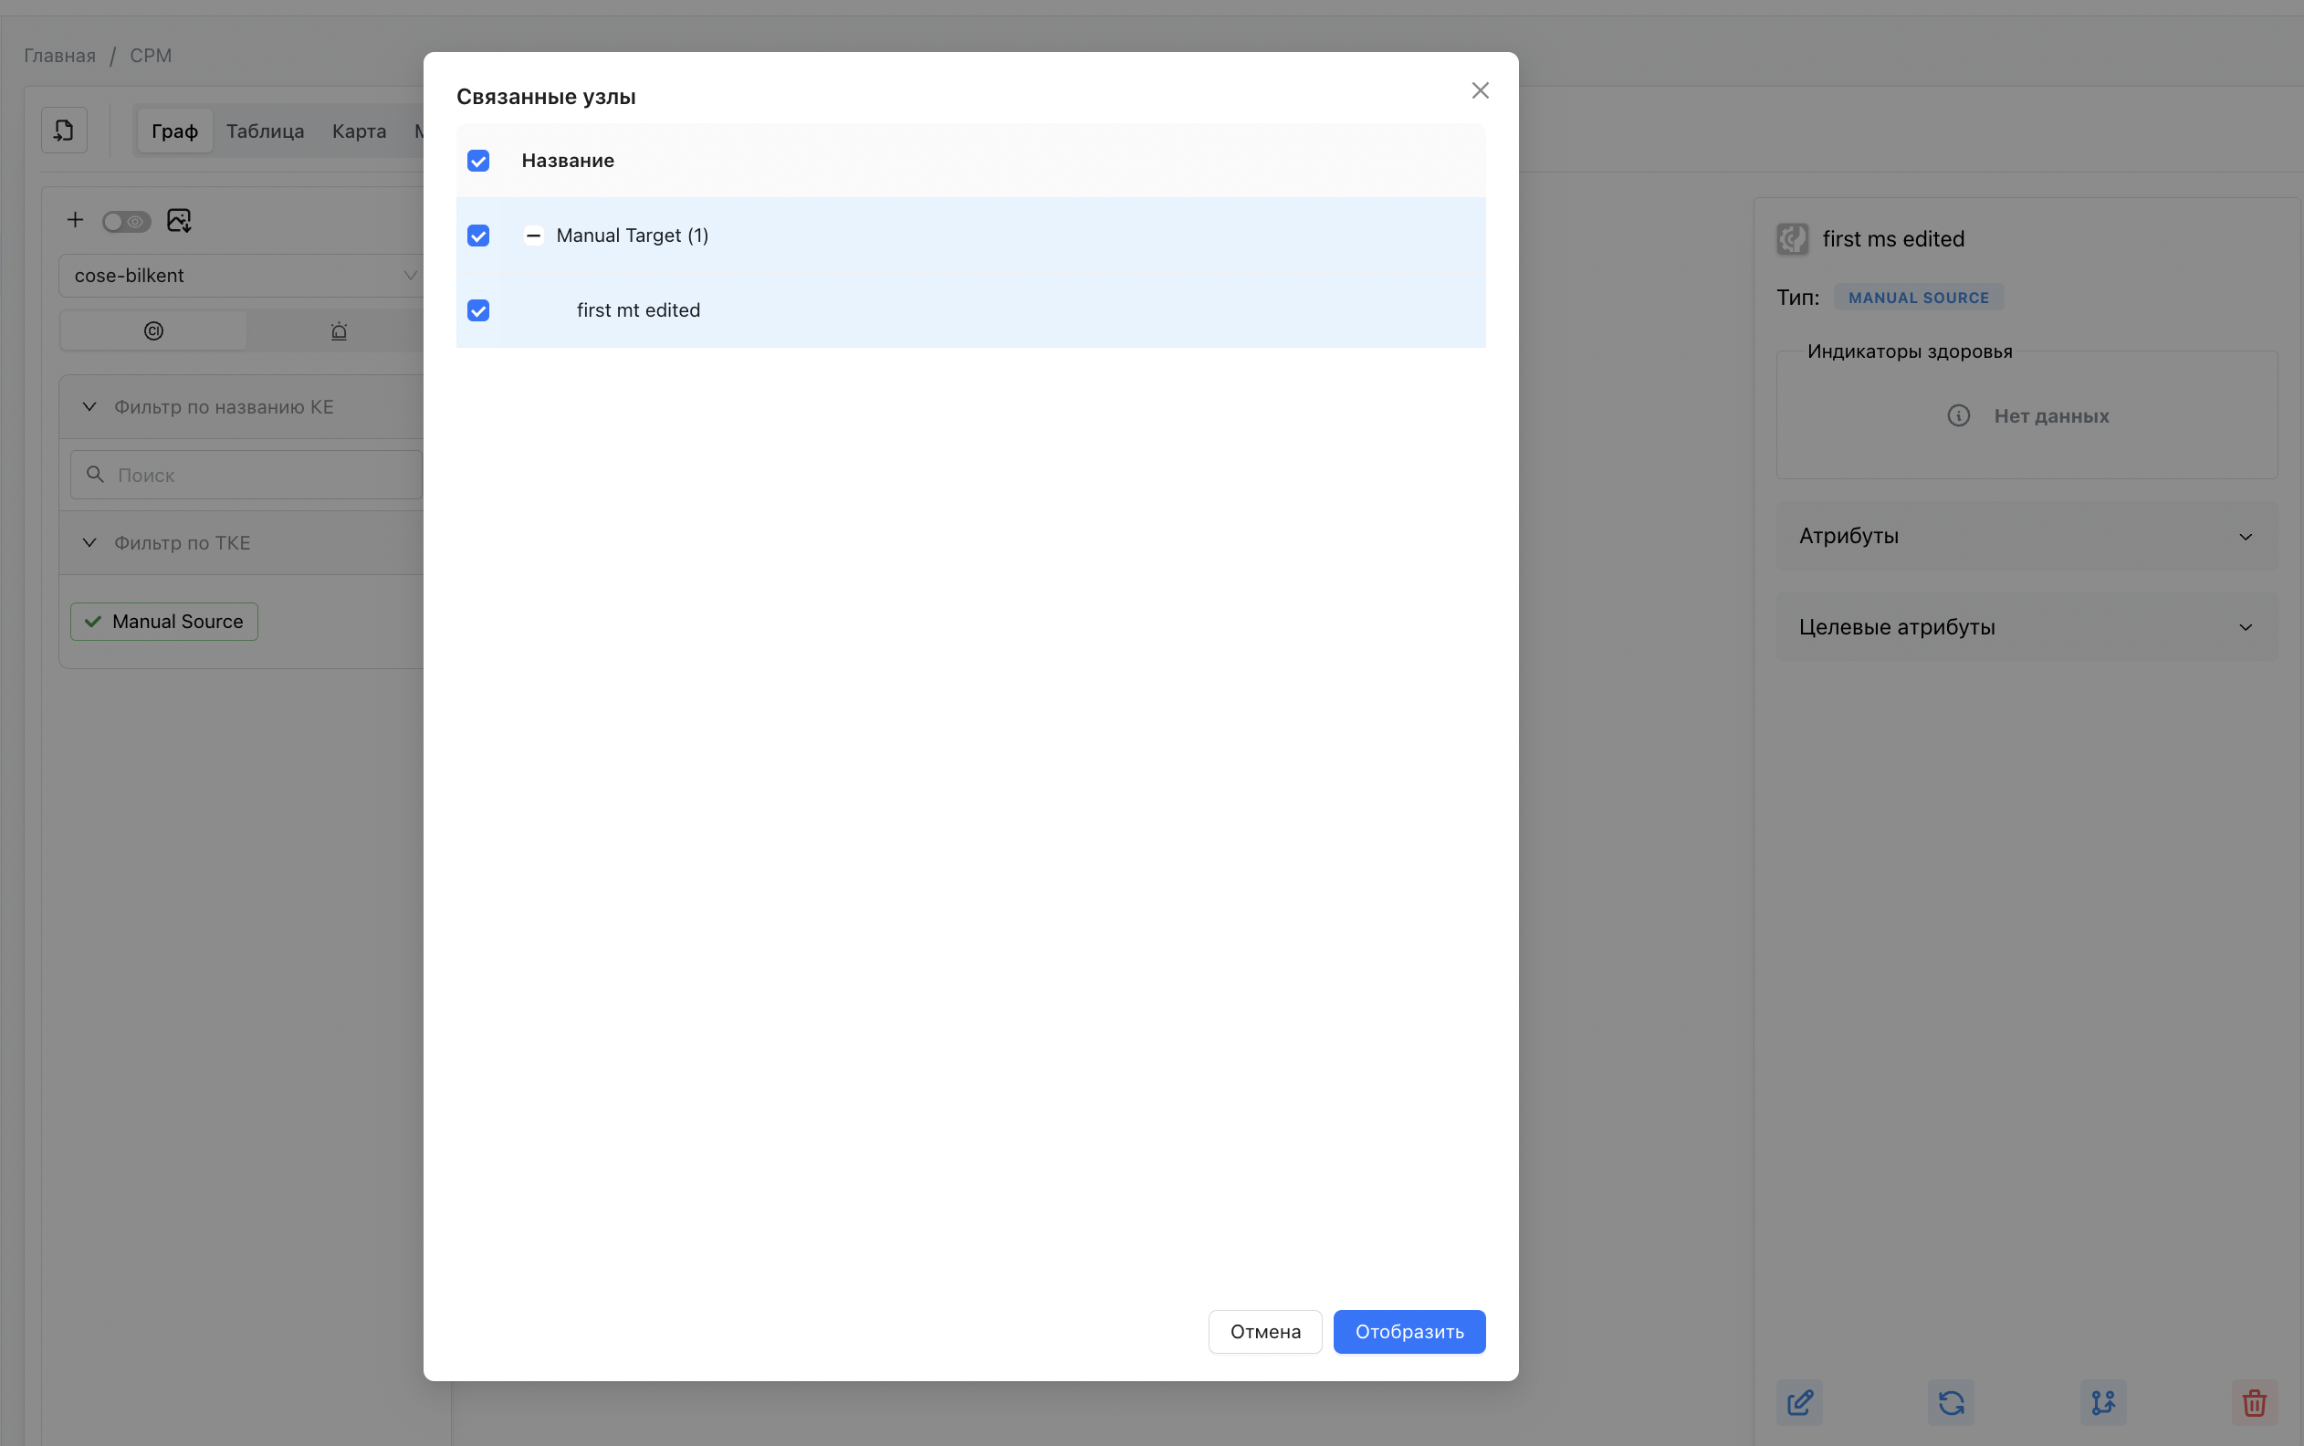2304x1446 pixels.
Task: Toggle the Название header checkbox
Action: tap(478, 161)
